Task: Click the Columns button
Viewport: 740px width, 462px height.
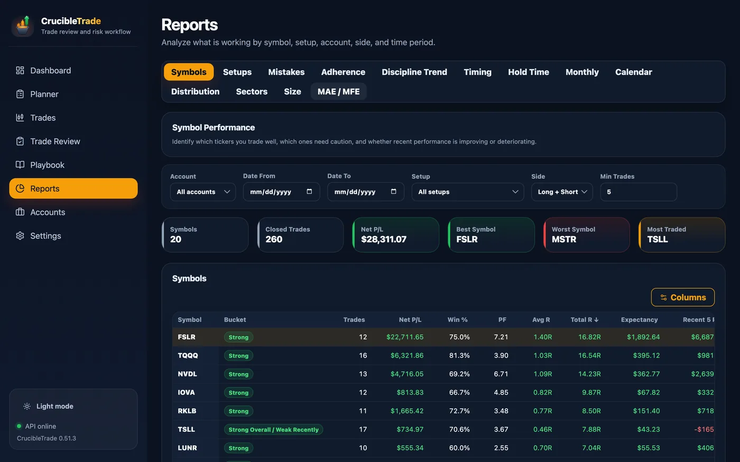Action: coord(682,297)
